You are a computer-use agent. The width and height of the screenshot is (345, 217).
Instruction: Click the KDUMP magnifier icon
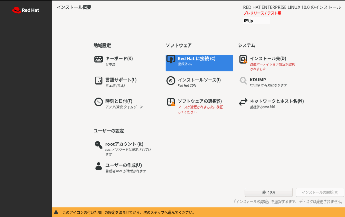click(x=243, y=81)
